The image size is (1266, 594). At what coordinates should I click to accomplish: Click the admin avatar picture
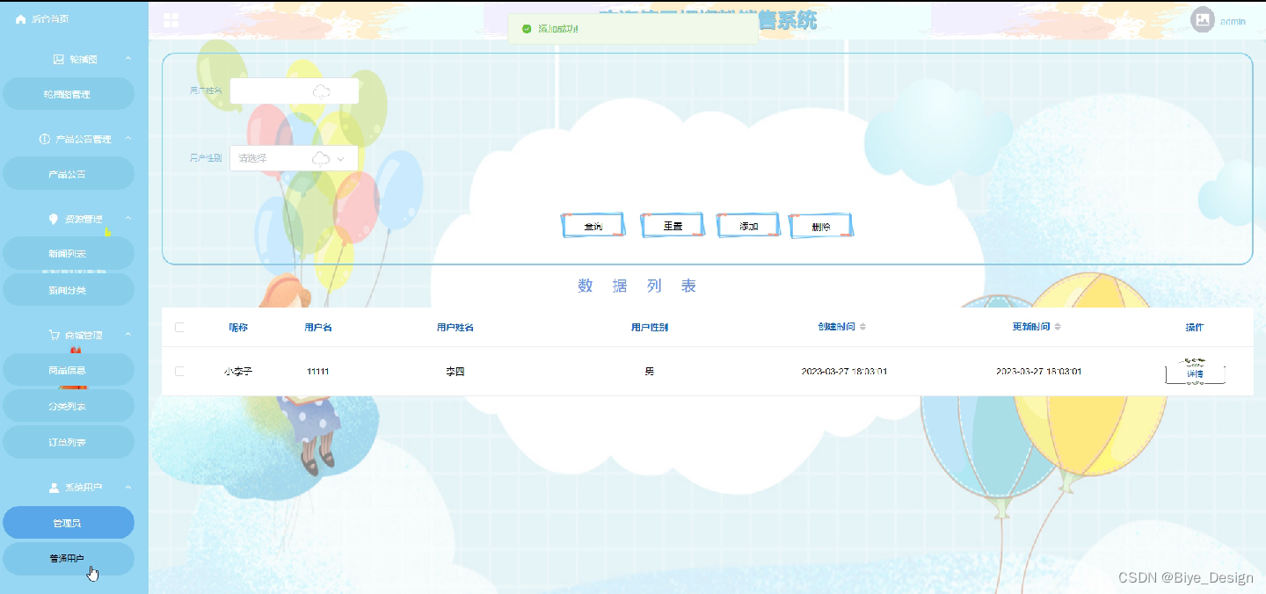tap(1203, 20)
